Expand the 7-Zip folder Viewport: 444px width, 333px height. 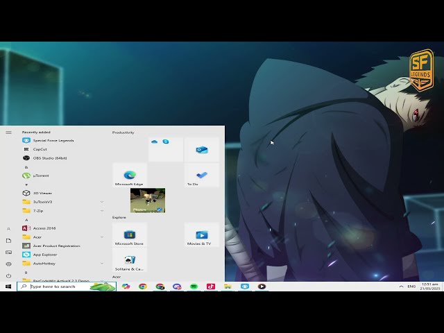coord(102,211)
